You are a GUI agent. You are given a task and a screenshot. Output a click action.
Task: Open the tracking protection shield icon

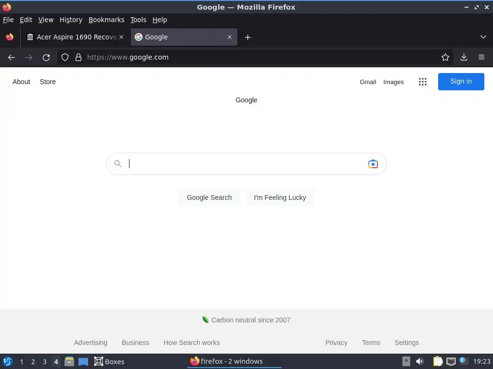click(65, 57)
